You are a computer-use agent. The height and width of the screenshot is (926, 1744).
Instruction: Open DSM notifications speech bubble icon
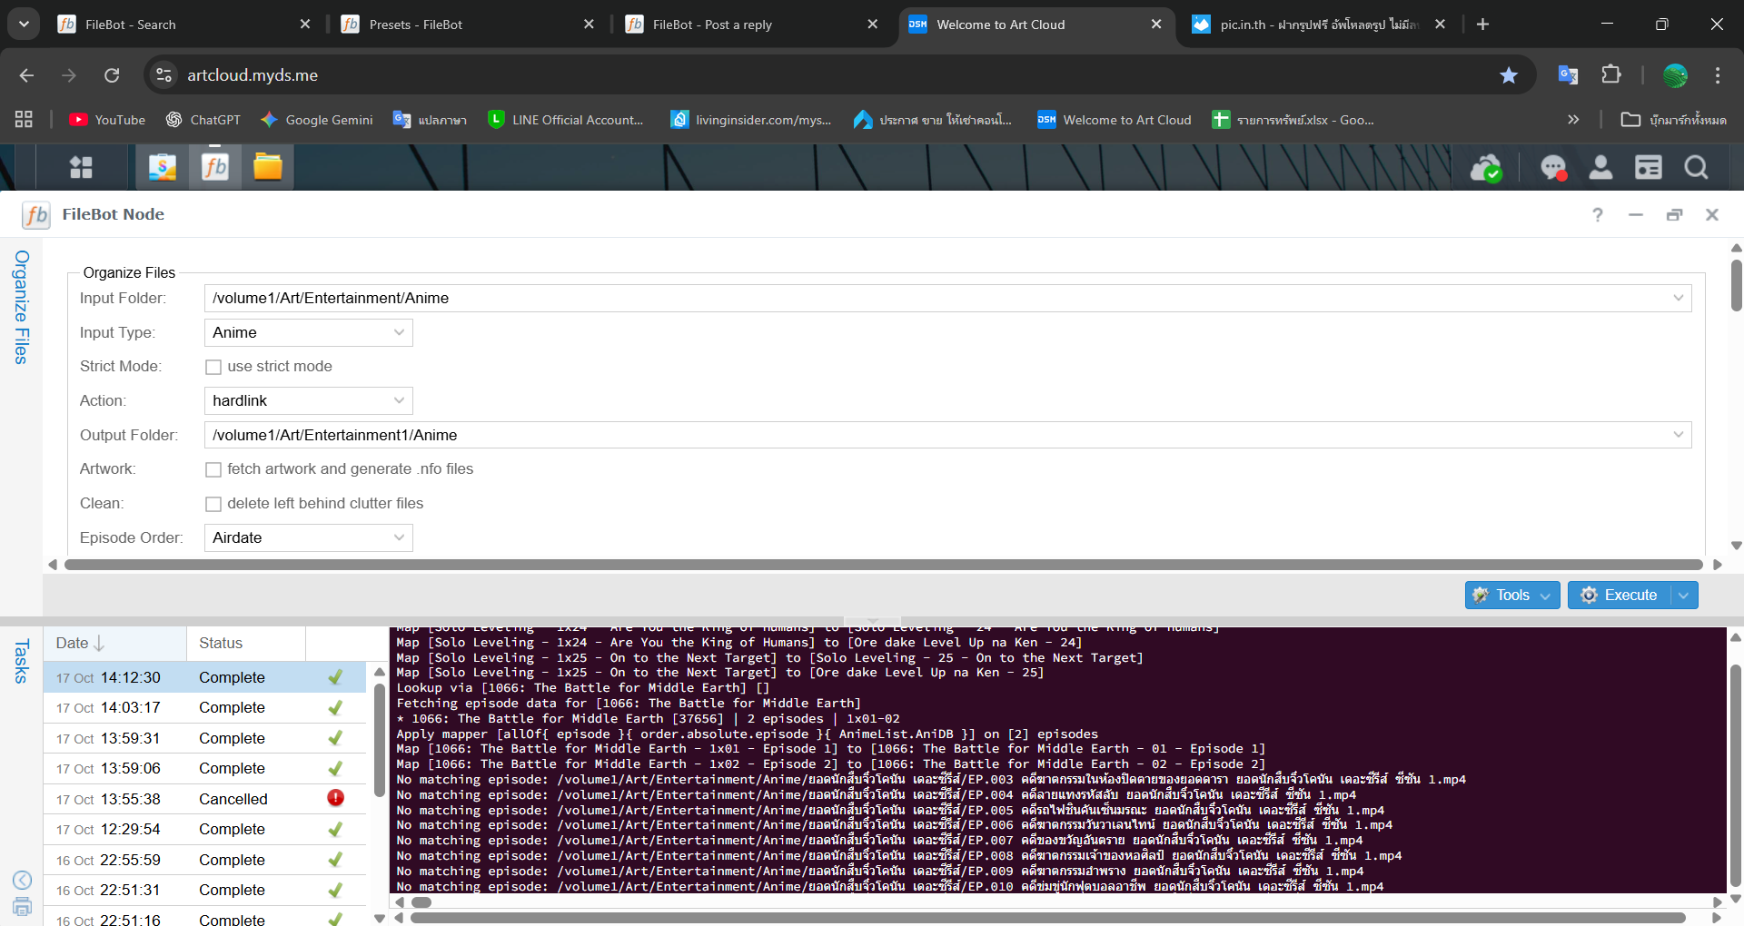coord(1553,168)
